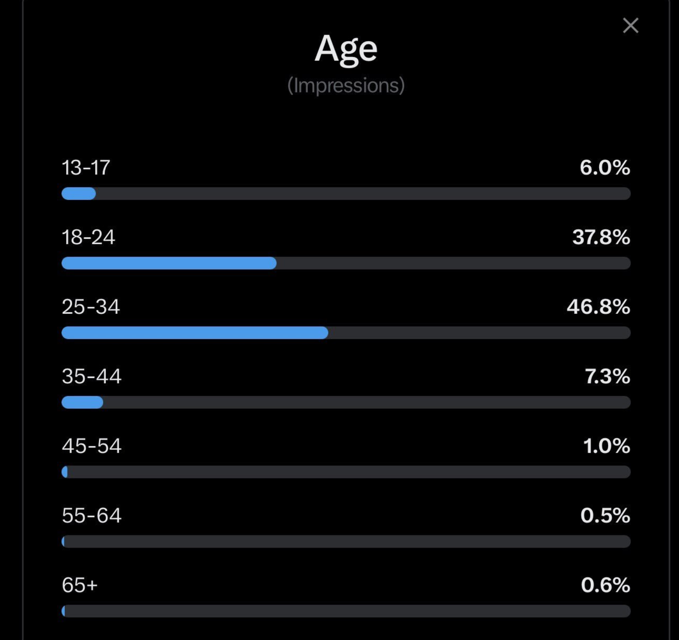
Task: Select the 45-54 age group label
Action: [x=91, y=446]
